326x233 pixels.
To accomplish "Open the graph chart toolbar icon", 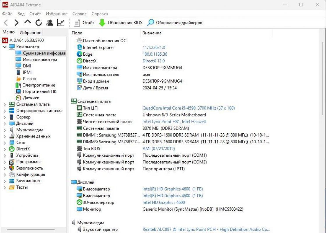I will coord(61,23).
